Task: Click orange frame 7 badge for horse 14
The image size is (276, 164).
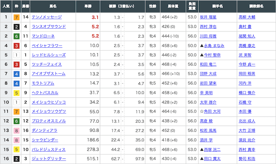Action: coord(16,17)
